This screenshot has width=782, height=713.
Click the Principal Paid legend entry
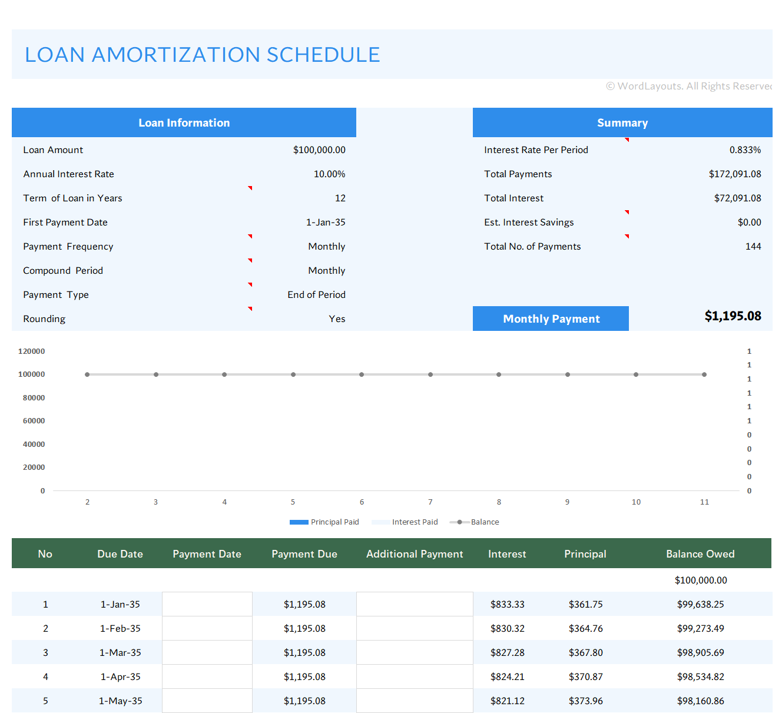tap(324, 522)
